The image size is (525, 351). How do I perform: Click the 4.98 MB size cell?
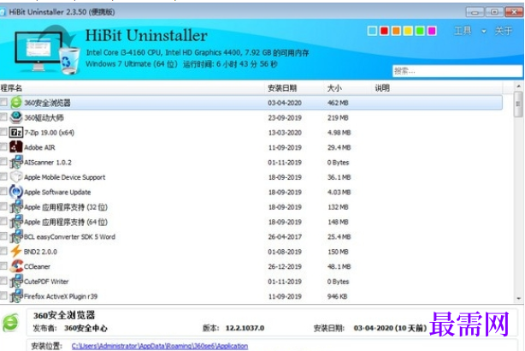339,133
